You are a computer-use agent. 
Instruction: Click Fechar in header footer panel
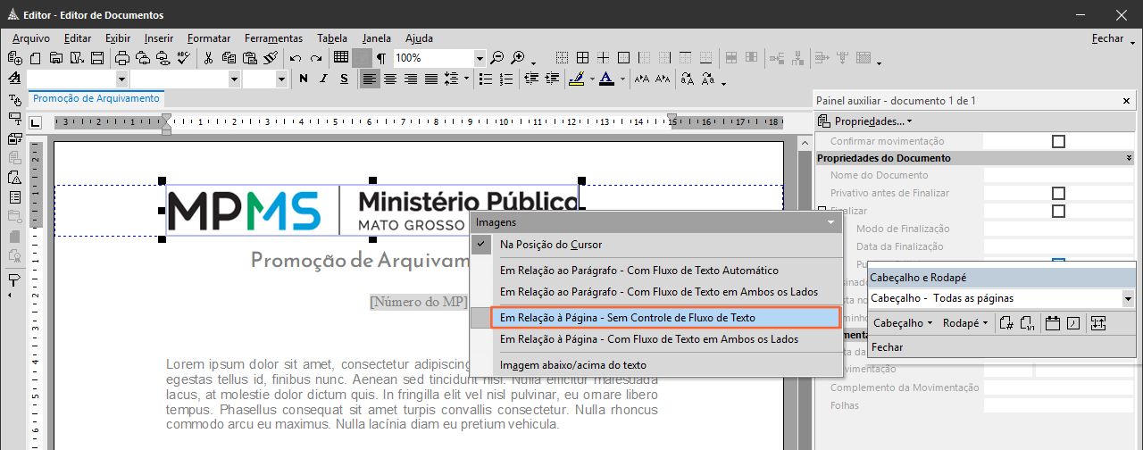pyautogui.click(x=887, y=347)
